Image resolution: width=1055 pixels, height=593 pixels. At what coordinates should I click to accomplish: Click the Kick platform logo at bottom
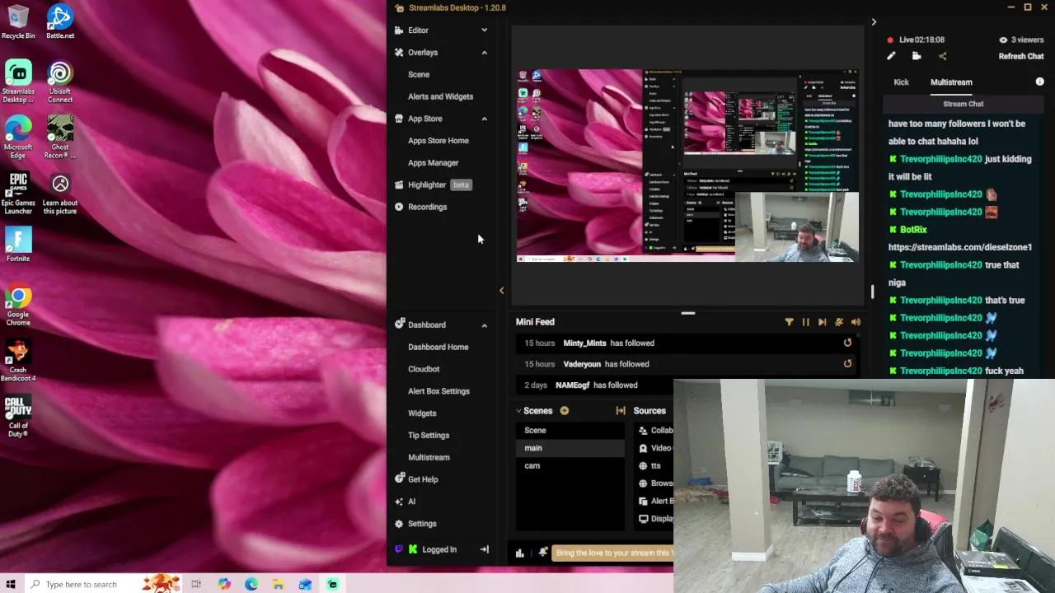(x=413, y=549)
